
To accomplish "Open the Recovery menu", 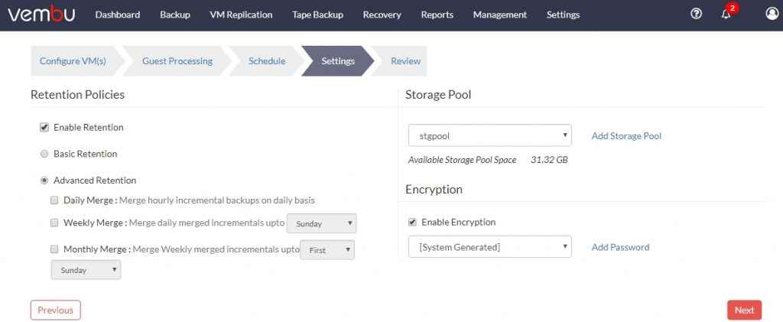I will click(x=382, y=15).
